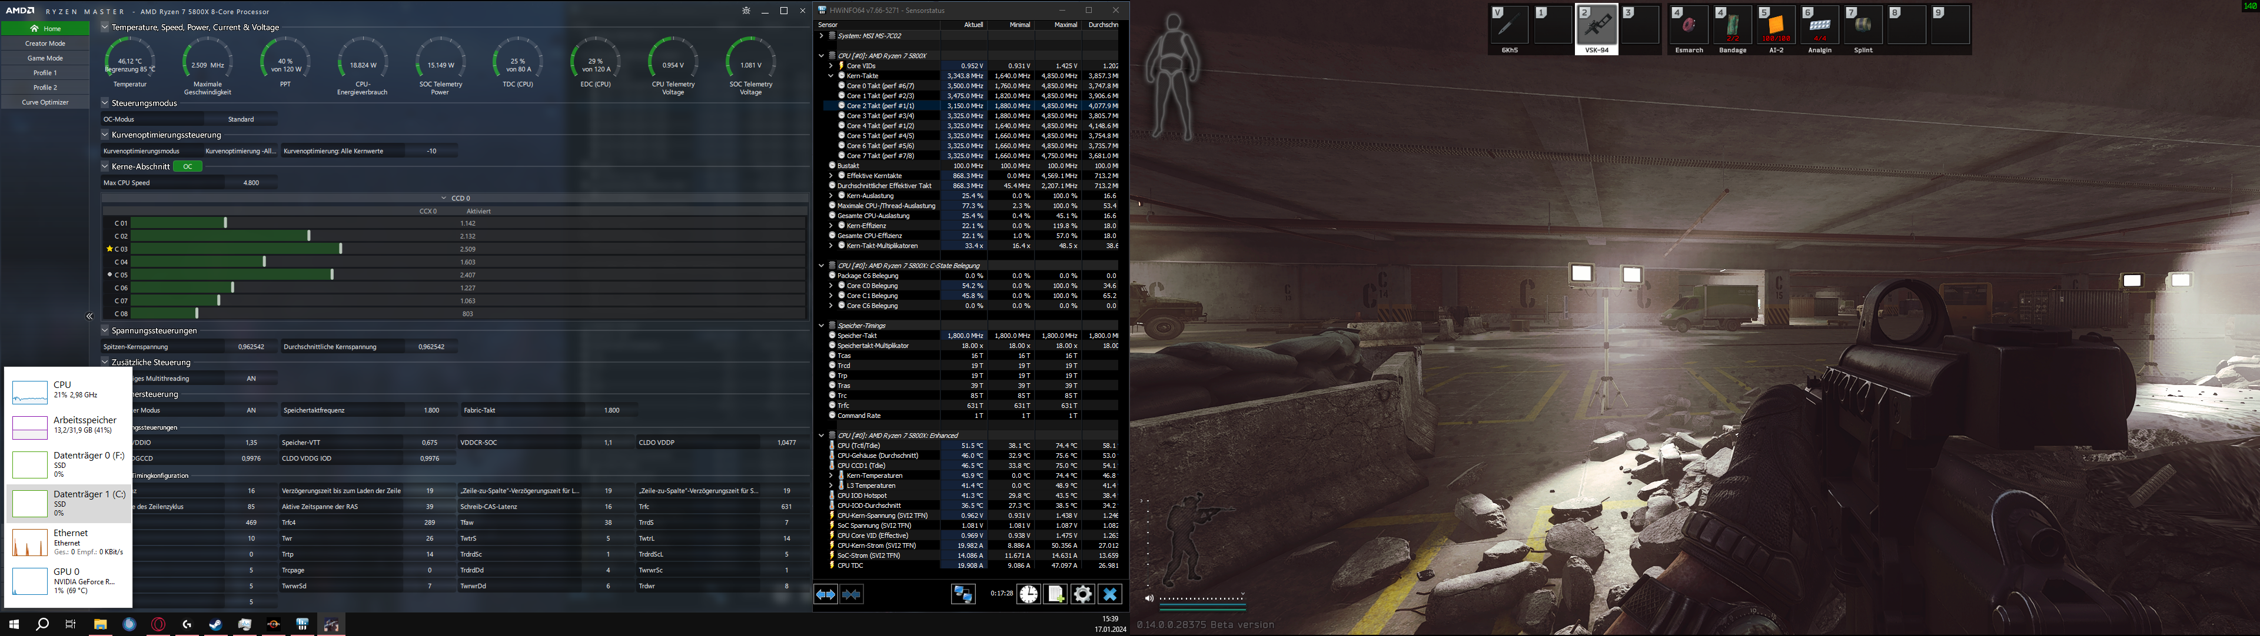This screenshot has width=2260, height=636.
Task: Click HWiNFO clock reset timer icon
Action: (1028, 595)
